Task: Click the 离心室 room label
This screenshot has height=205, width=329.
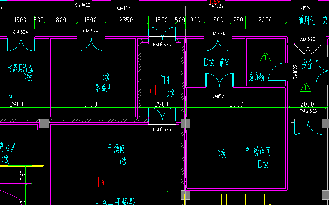Action: point(7,147)
